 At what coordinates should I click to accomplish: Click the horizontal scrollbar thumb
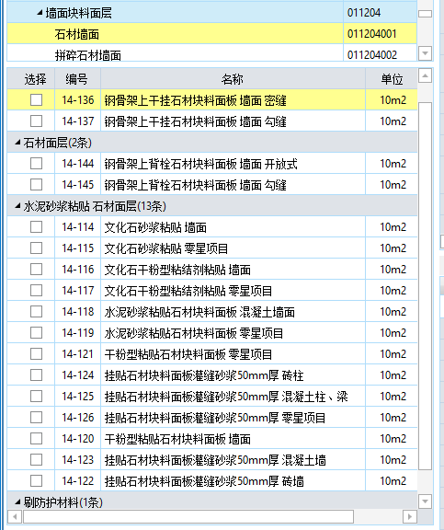coord(188,516)
